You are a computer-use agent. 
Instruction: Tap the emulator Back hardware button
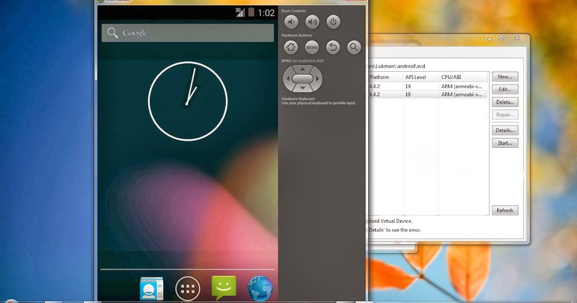click(333, 47)
